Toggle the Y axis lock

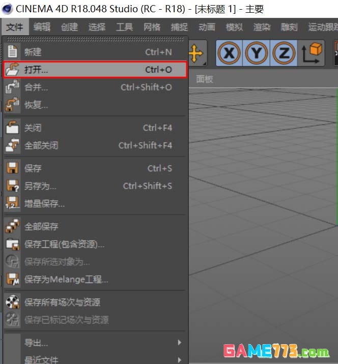point(257,53)
